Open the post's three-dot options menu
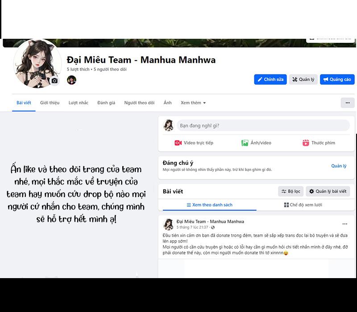Image resolution: width=357 pixels, height=312 pixels. point(345,224)
